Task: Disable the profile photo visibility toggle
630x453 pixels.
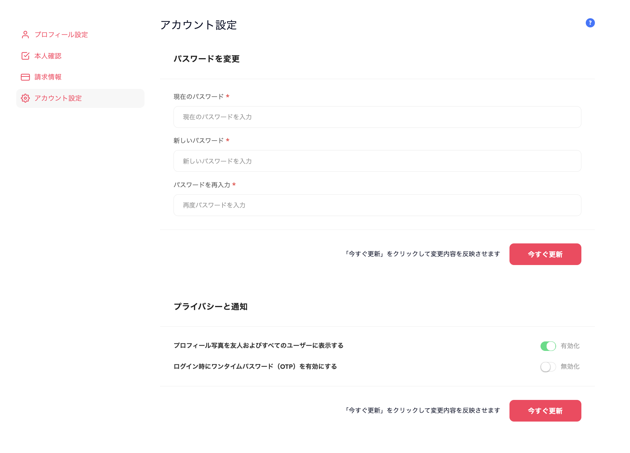Action: click(x=548, y=346)
